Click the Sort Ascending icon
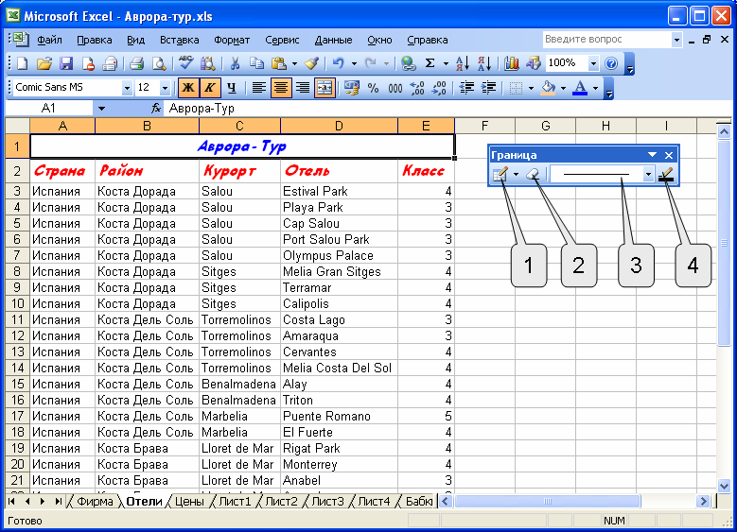Screen dimensions: 737x532 [463, 63]
